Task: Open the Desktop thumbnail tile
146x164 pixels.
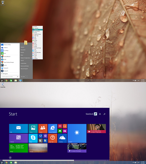Action: [38, 148]
